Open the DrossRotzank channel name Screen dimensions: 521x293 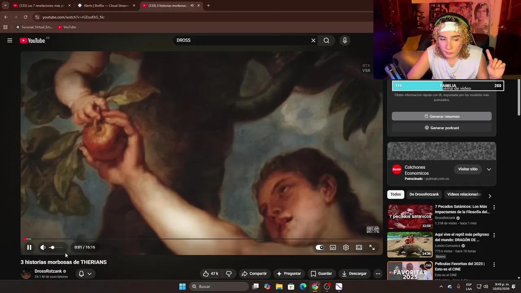point(48,271)
